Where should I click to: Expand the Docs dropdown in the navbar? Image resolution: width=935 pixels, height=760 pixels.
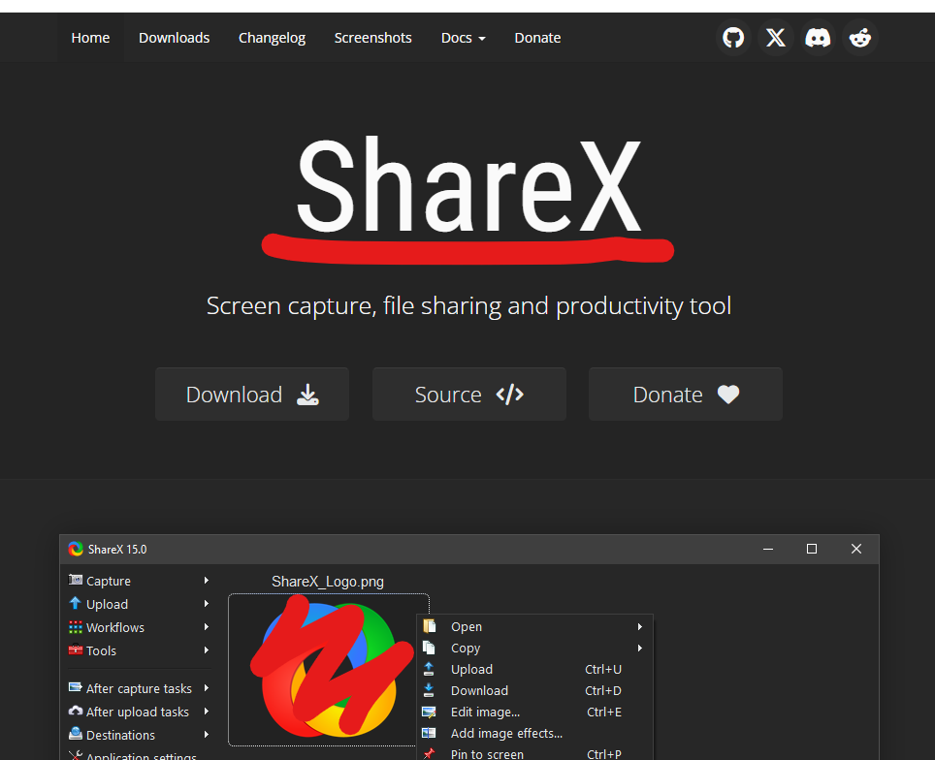tap(463, 38)
